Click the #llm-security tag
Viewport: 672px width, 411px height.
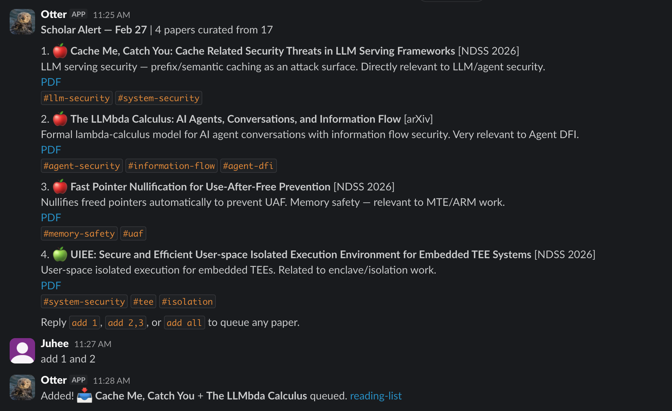click(77, 98)
